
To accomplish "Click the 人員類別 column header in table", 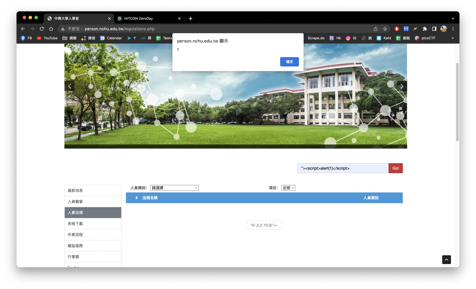I will coord(371,198).
